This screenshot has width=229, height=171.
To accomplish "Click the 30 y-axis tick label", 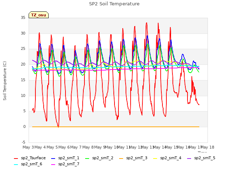I will tap(23, 33).
